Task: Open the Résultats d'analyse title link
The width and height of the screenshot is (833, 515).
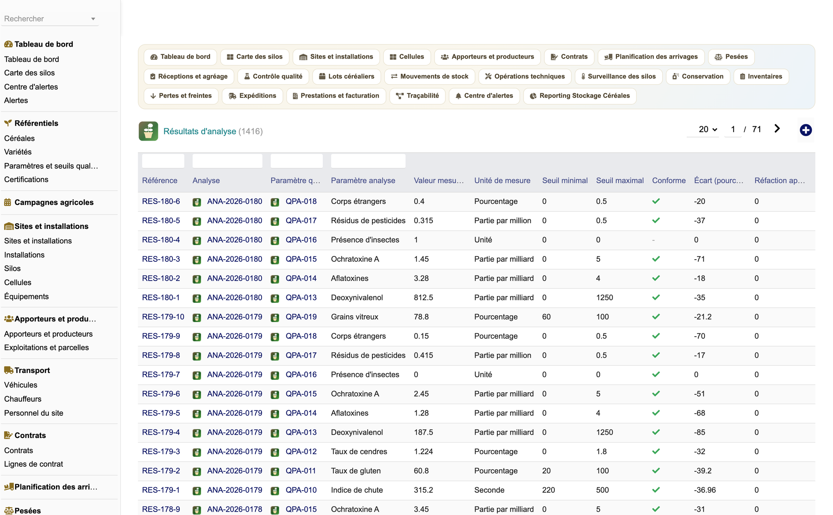Action: tap(200, 131)
